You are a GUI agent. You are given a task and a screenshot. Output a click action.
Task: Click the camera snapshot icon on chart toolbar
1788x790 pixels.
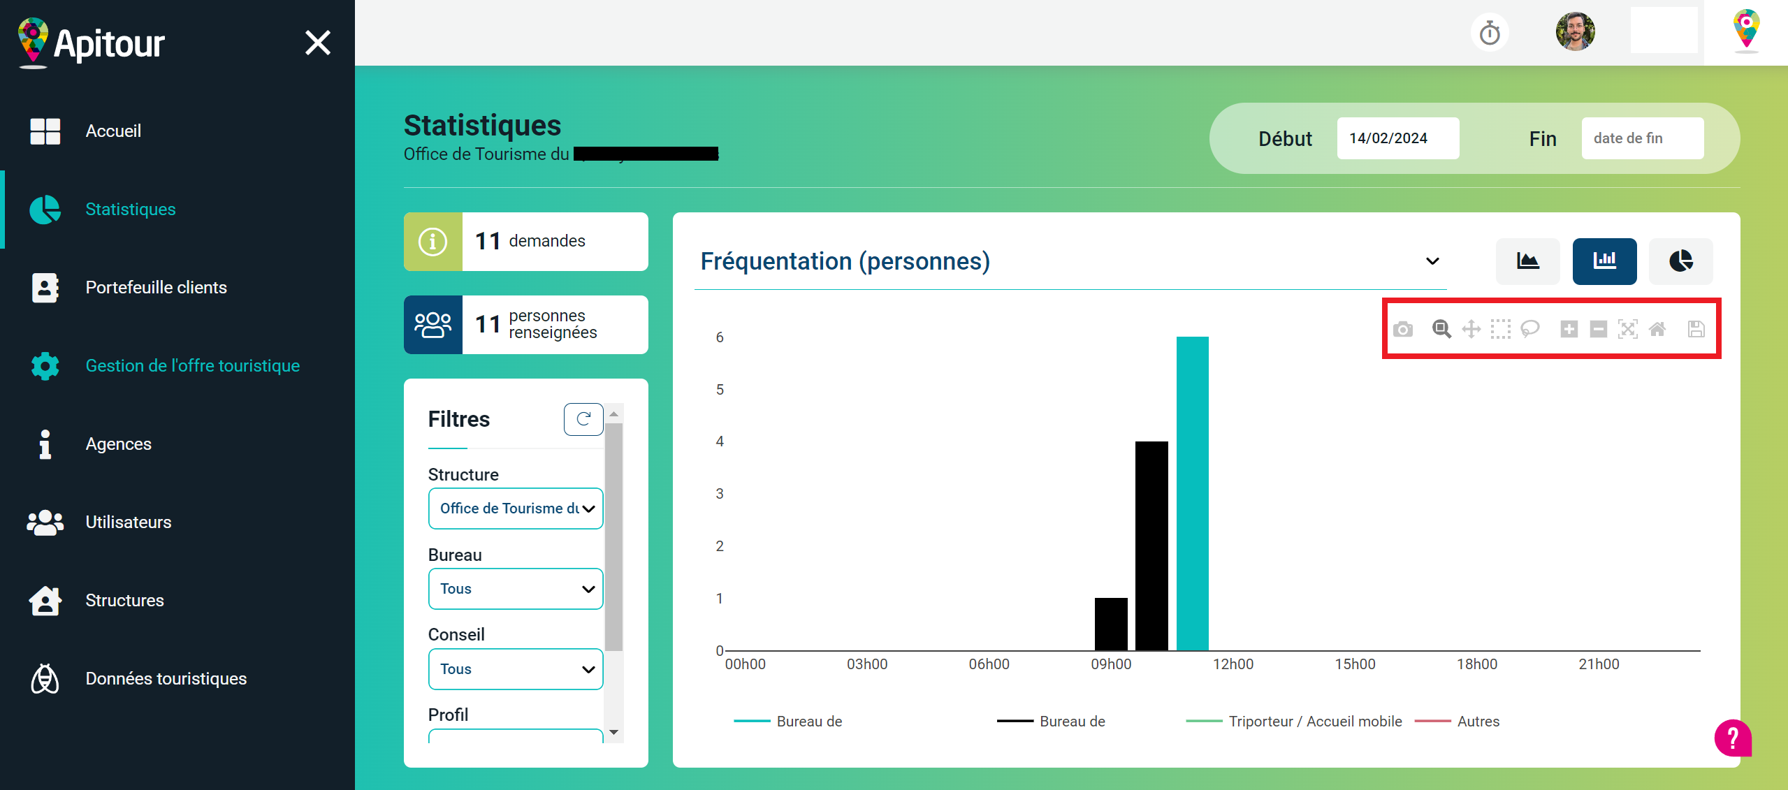click(1402, 329)
